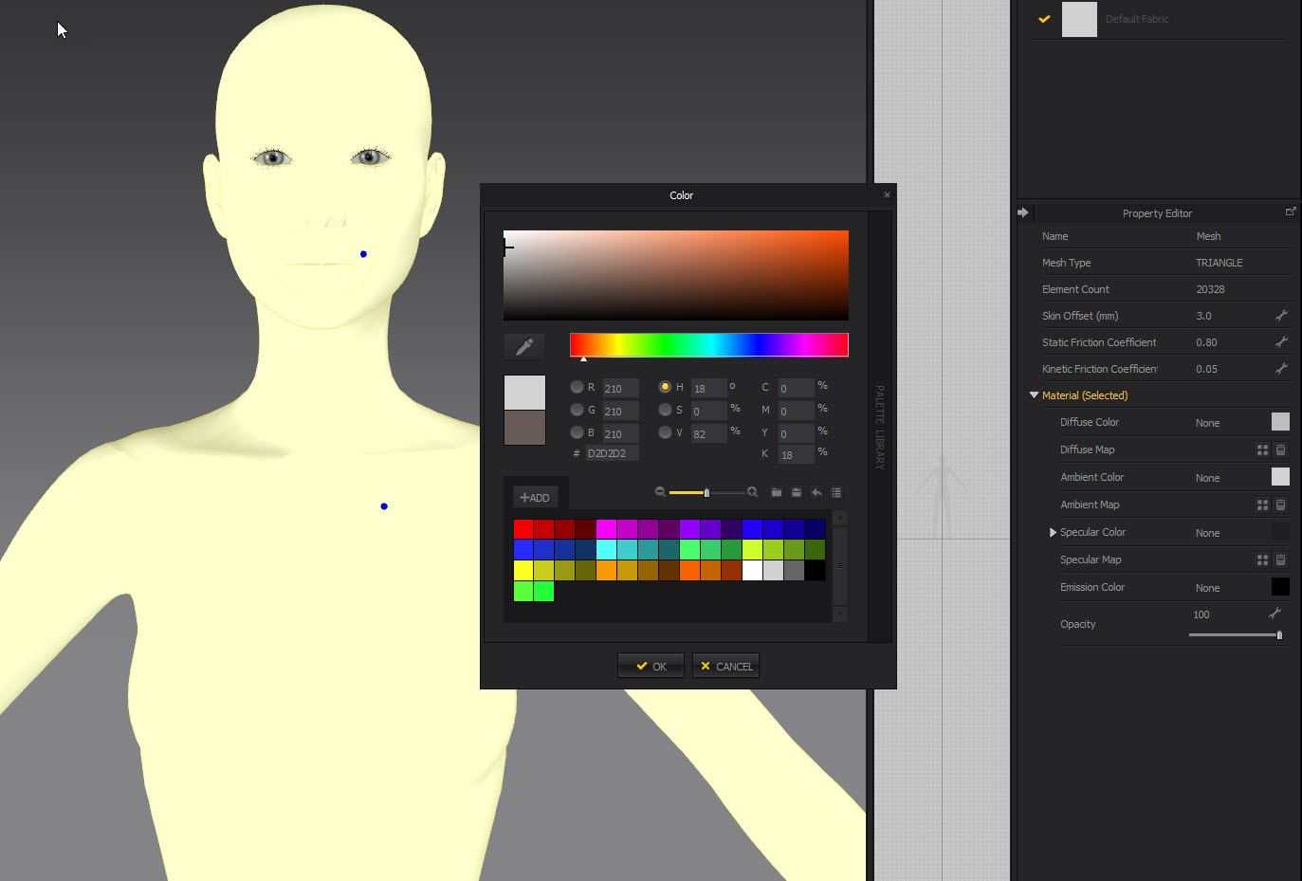This screenshot has width=1302, height=881.
Task: Open the Specular Color swatch
Action: (1280, 532)
